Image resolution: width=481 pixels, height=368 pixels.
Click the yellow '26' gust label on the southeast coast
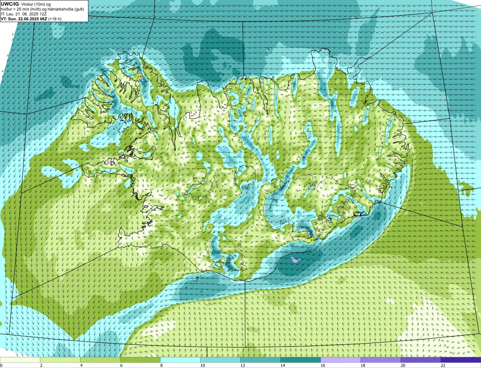coord(313,240)
